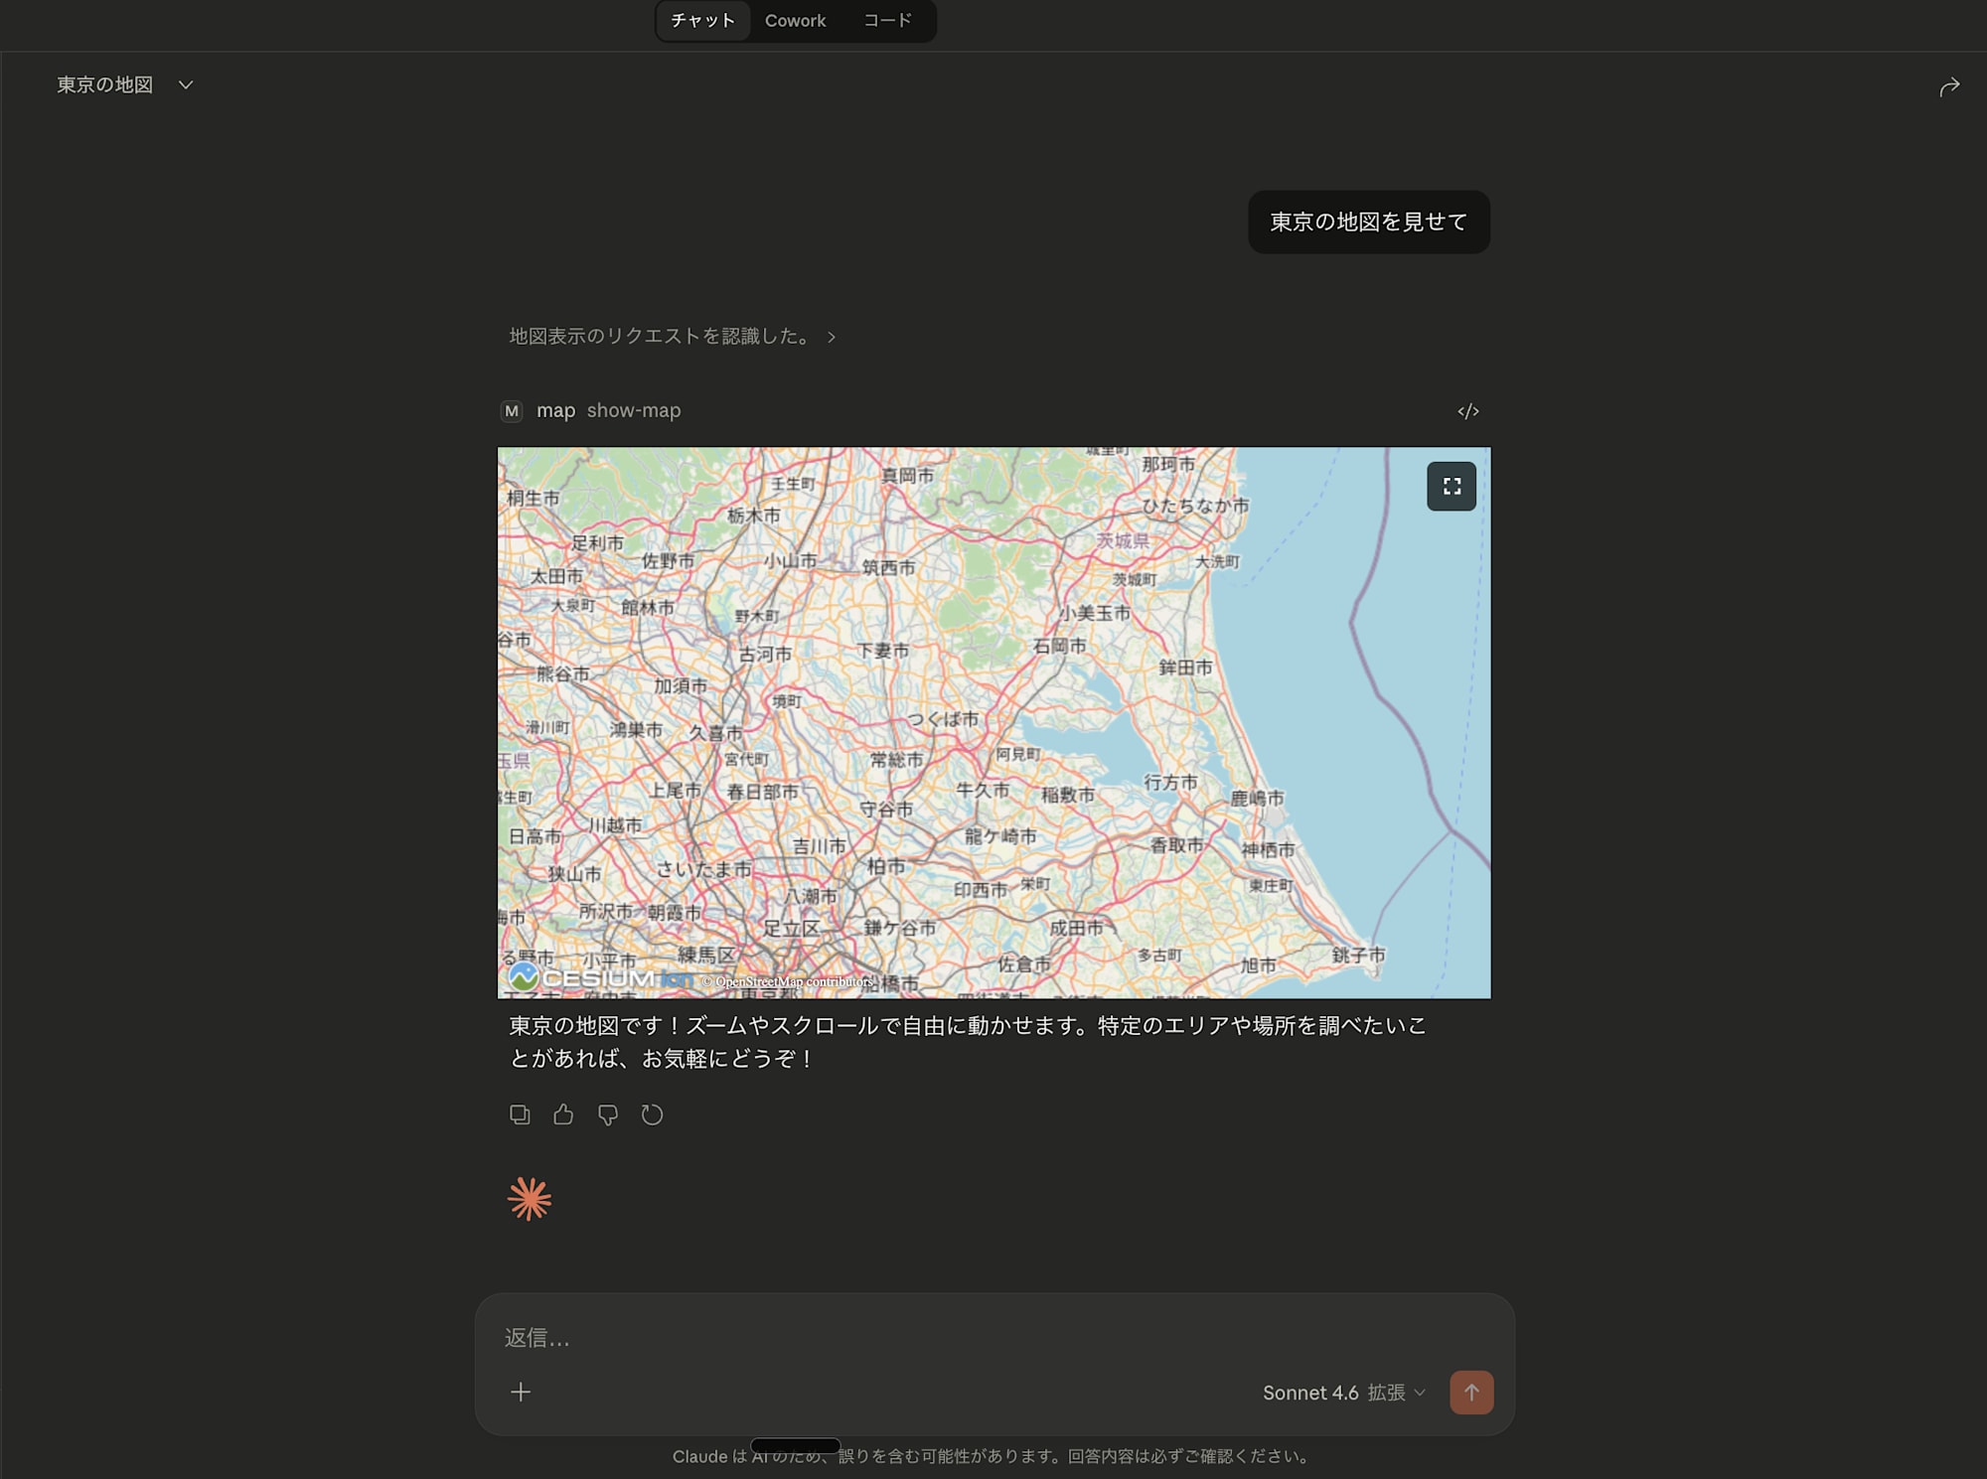Copy the assistant's map response

[x=520, y=1114]
